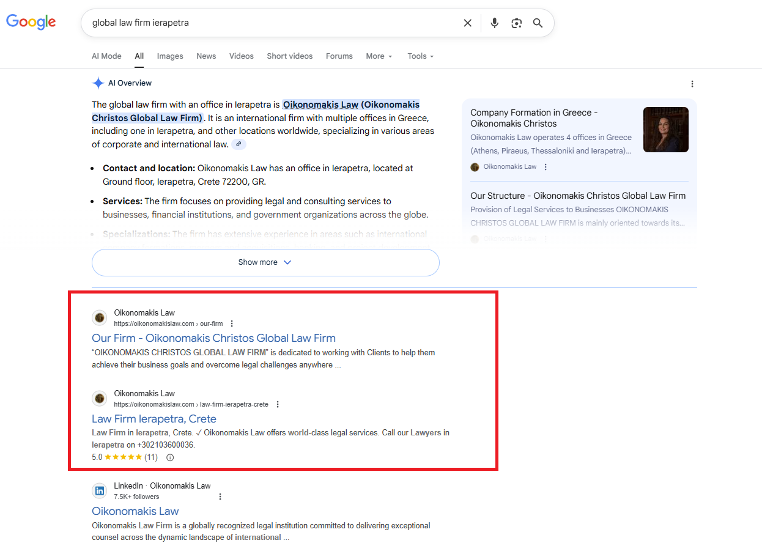Viewport: 762px width, 543px height.
Task: Click the magnifying glass search icon
Action: [x=538, y=23]
